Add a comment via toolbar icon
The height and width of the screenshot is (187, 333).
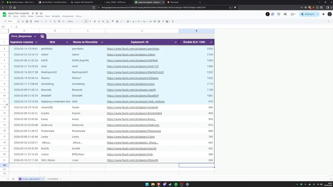coord(155,21)
